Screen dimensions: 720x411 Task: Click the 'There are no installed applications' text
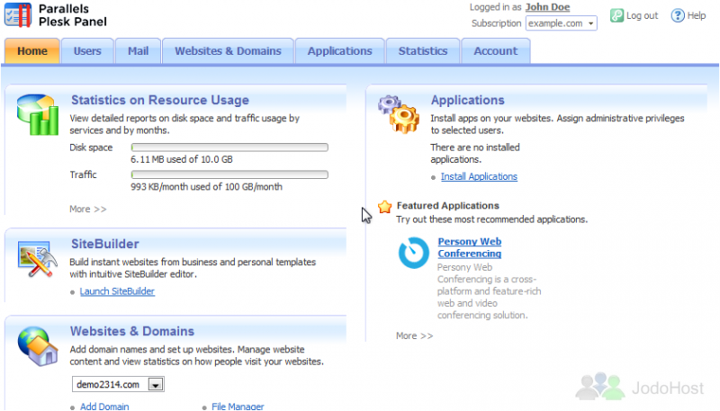(475, 153)
